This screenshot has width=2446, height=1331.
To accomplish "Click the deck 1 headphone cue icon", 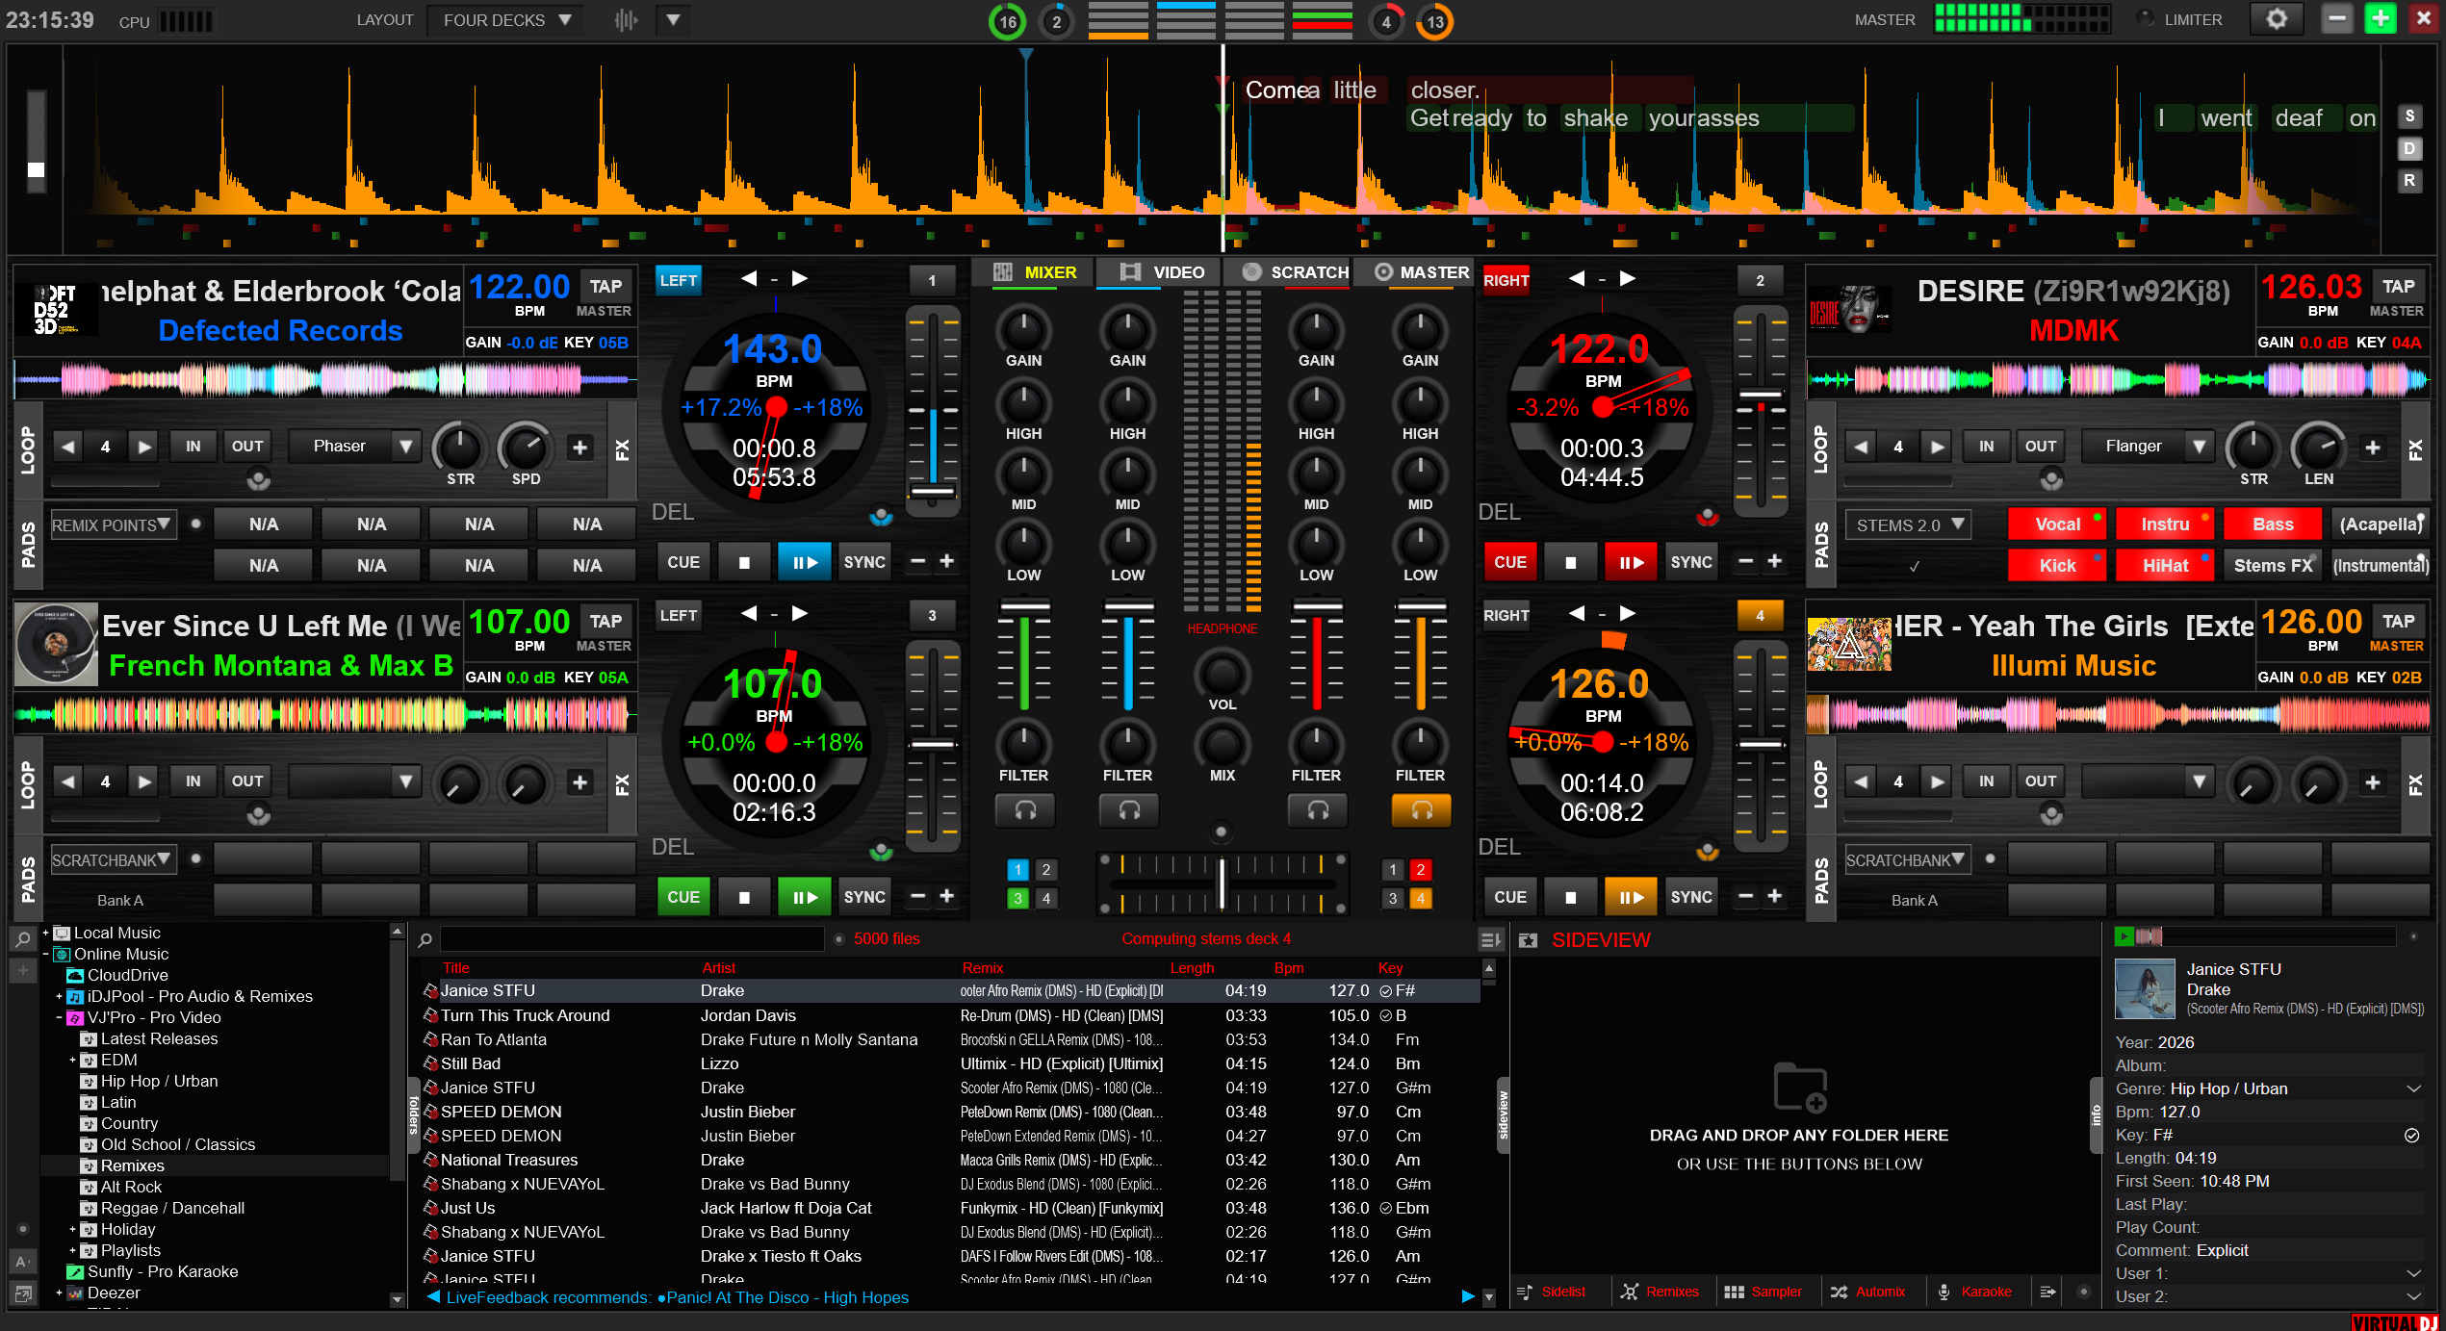I will click(x=1024, y=810).
